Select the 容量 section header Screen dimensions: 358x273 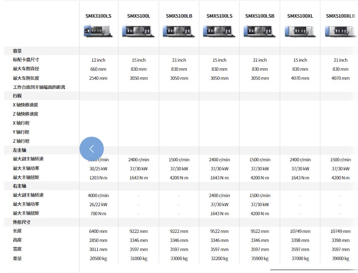click(17, 51)
